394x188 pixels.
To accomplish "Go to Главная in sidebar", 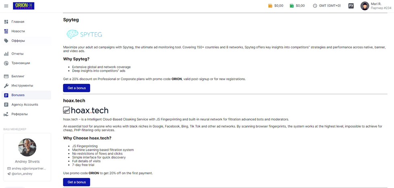I will click(26, 22).
